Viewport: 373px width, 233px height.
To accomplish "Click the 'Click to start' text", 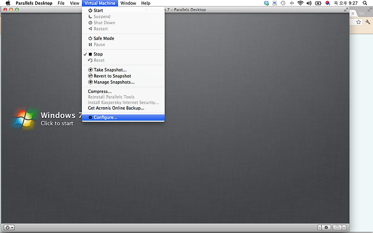I will tap(57, 123).
